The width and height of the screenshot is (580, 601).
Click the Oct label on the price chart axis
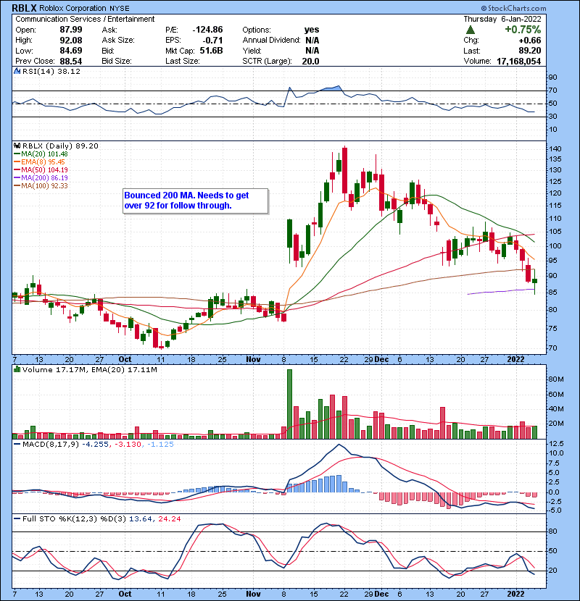125,360
